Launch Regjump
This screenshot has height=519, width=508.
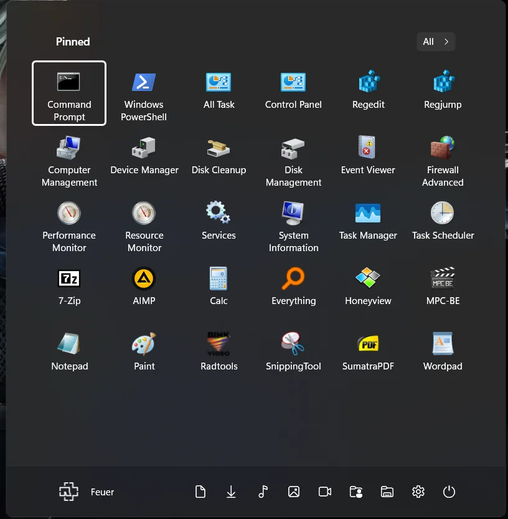click(x=443, y=93)
